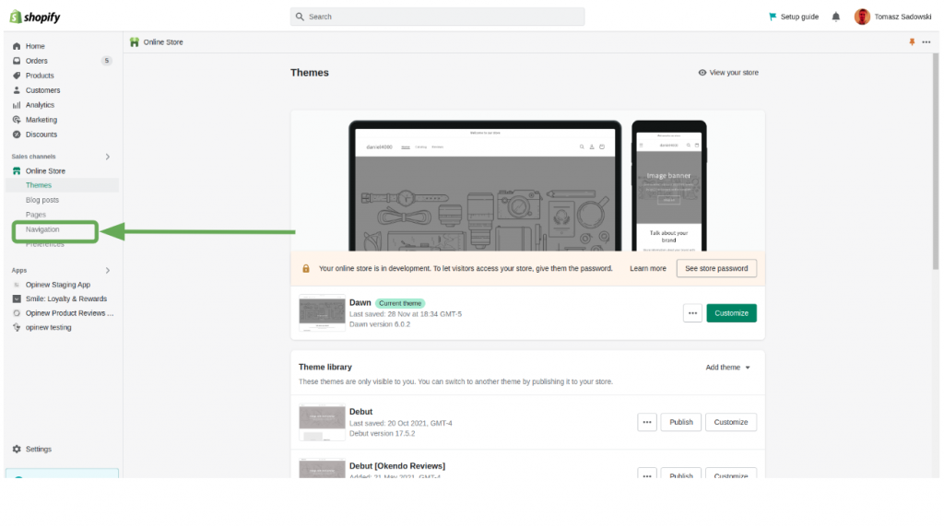Viewport: 944px width, 527px height.
Task: Click the Dawn theme thumbnail
Action: (322, 313)
